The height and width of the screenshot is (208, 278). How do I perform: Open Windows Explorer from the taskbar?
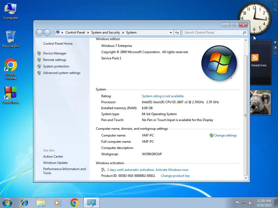pyautogui.click(x=41, y=203)
